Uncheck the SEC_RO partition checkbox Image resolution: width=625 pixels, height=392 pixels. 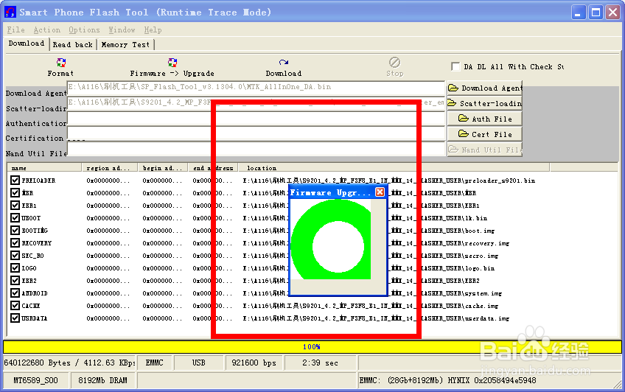pos(15,256)
